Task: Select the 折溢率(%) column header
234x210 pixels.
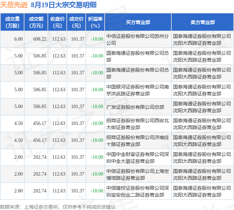Action: pyautogui.click(x=95, y=22)
